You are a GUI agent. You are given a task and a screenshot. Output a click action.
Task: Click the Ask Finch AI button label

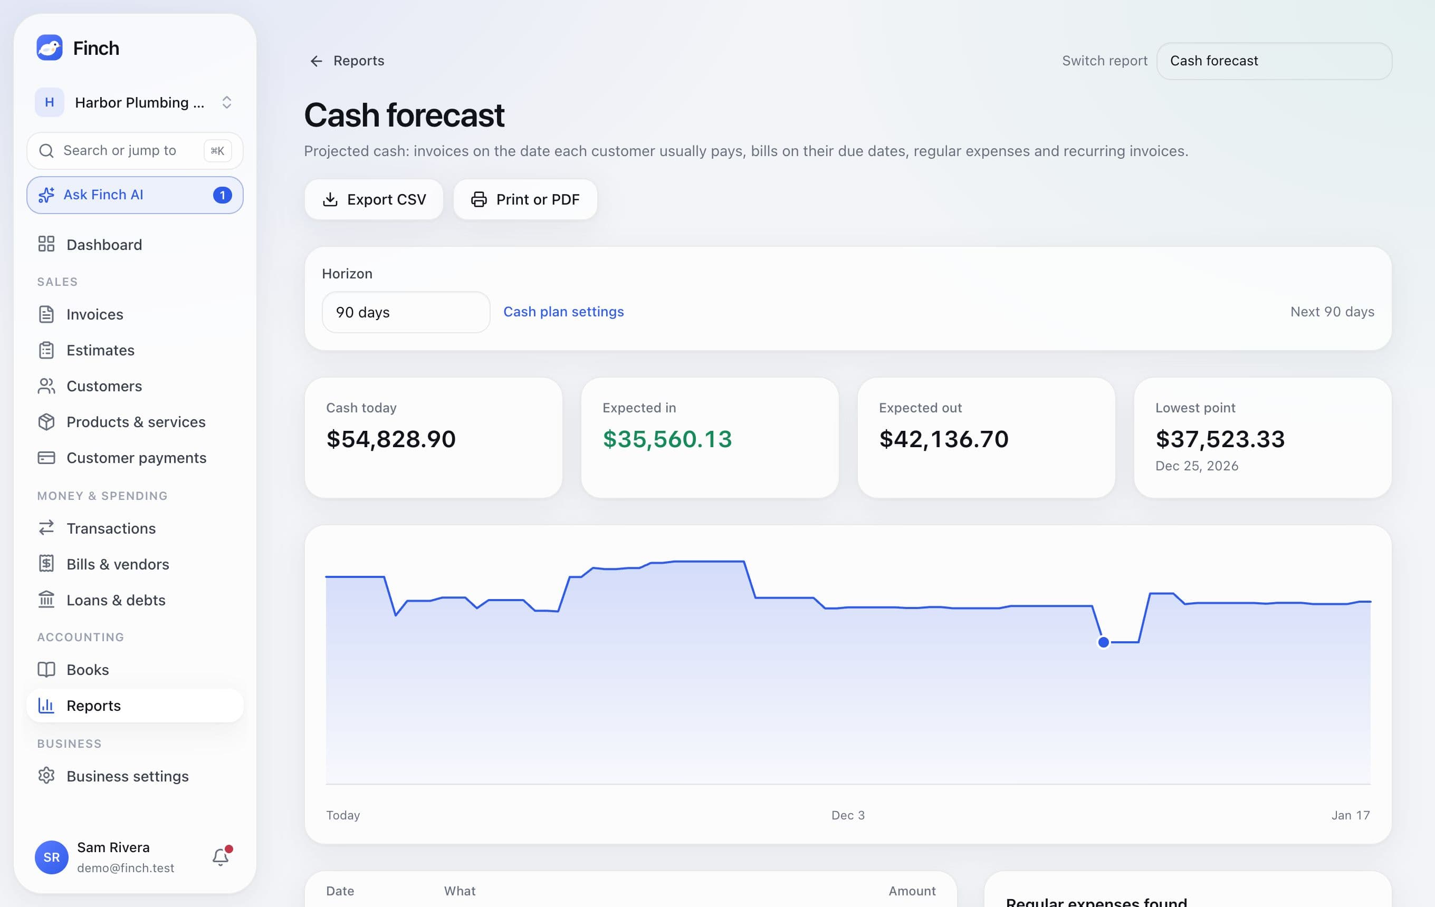103,195
